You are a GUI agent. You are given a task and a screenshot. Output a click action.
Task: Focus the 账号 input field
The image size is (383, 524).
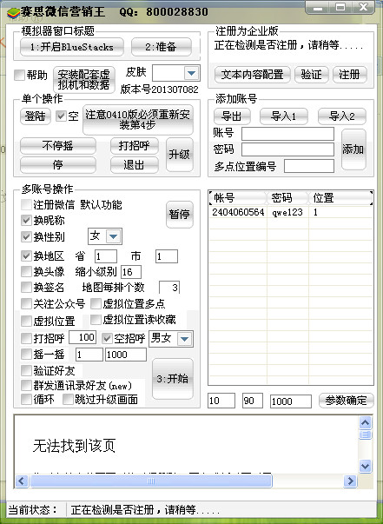tap(287, 134)
